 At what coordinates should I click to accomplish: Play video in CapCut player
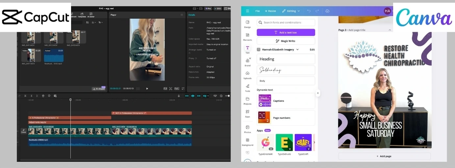(x=147, y=89)
